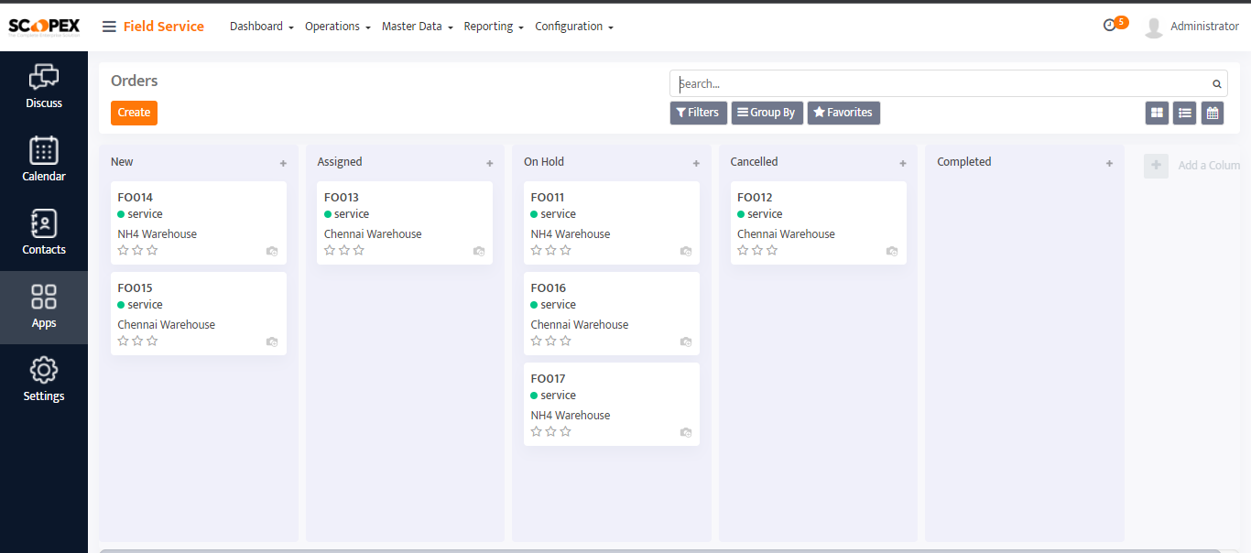This screenshot has height=553, width=1251.
Task: Open the Reporting menu
Action: [x=493, y=27]
